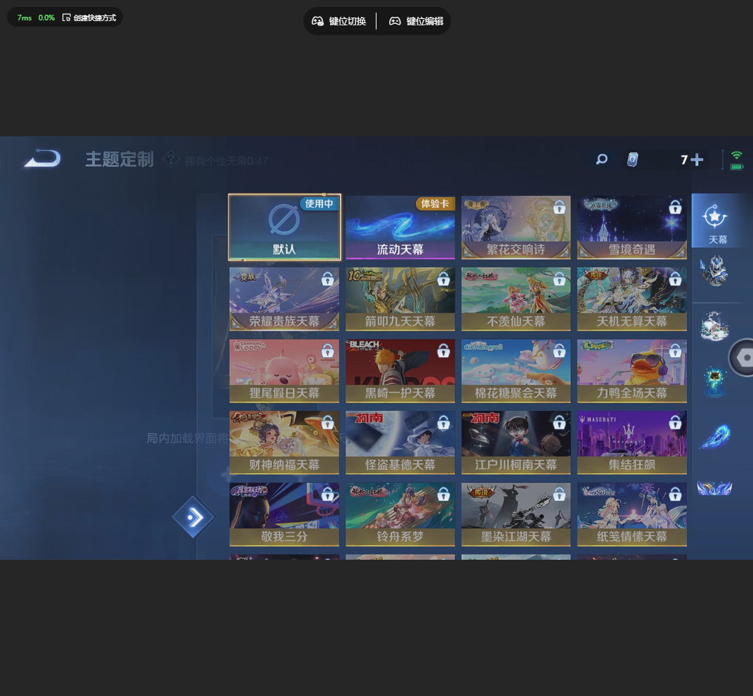
Task: Select the 铃舟系梦 card
Action: tap(400, 514)
